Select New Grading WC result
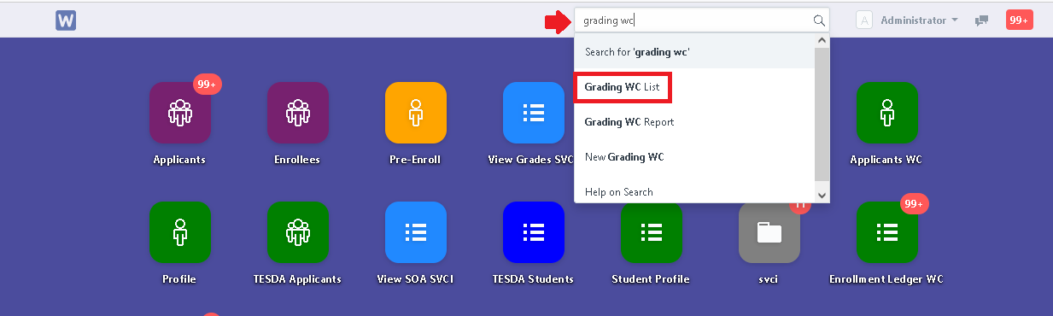 pyautogui.click(x=695, y=157)
